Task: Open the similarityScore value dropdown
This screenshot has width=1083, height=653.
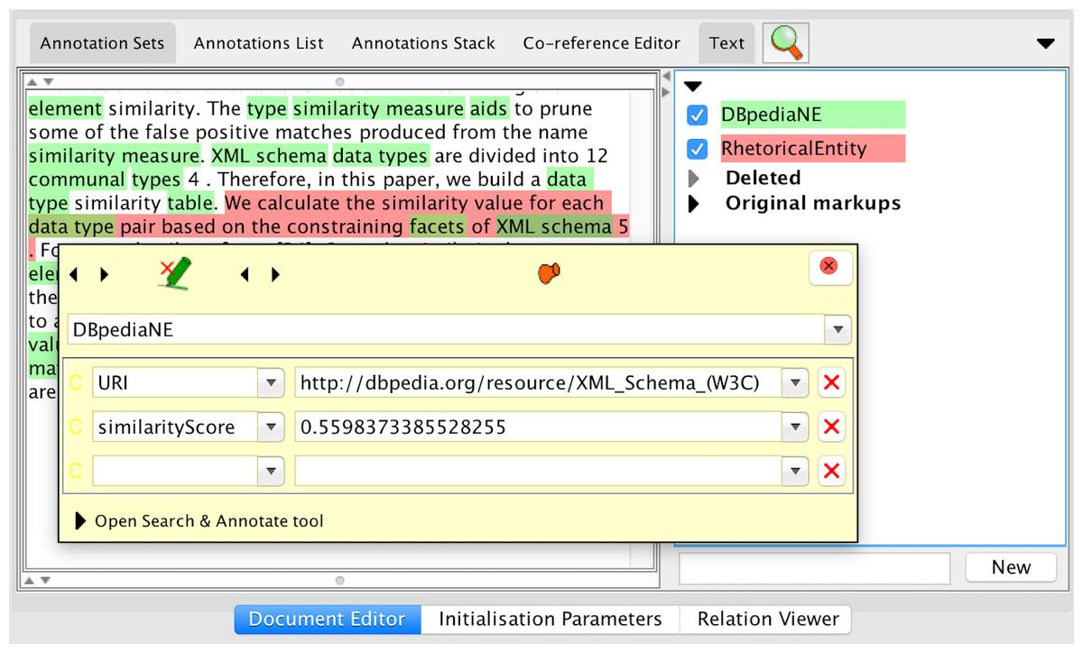Action: pos(794,427)
